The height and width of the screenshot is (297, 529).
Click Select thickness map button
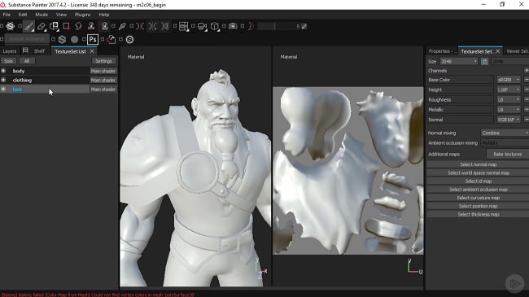point(478,215)
